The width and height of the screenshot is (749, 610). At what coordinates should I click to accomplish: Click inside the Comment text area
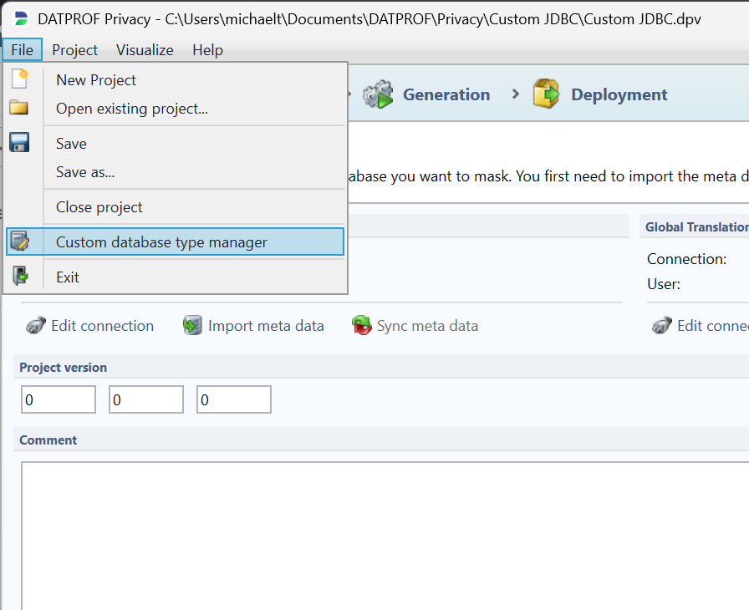coord(385,536)
